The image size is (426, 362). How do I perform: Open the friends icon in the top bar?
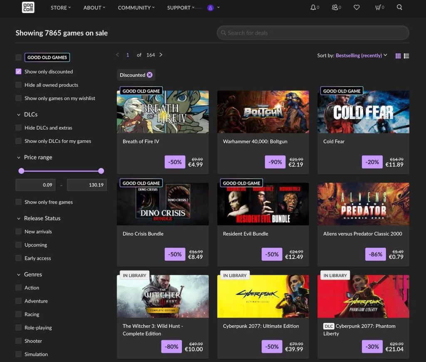pyautogui.click(x=334, y=7)
